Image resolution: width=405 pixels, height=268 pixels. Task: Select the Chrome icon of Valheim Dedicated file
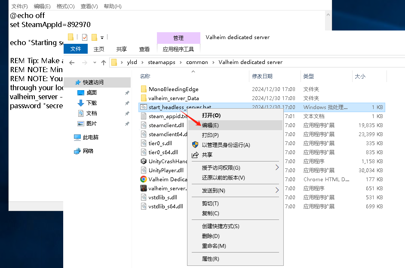144,179
